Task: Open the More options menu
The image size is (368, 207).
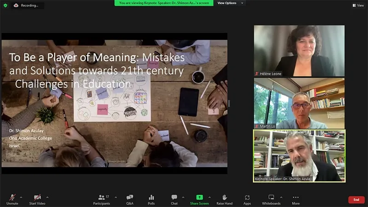Action: [296, 199]
